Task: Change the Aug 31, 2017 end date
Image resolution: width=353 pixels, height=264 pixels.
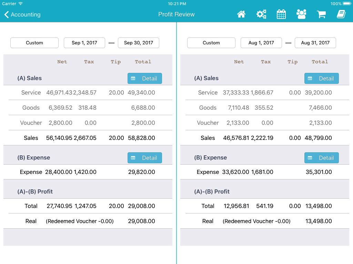Action: tap(315, 43)
